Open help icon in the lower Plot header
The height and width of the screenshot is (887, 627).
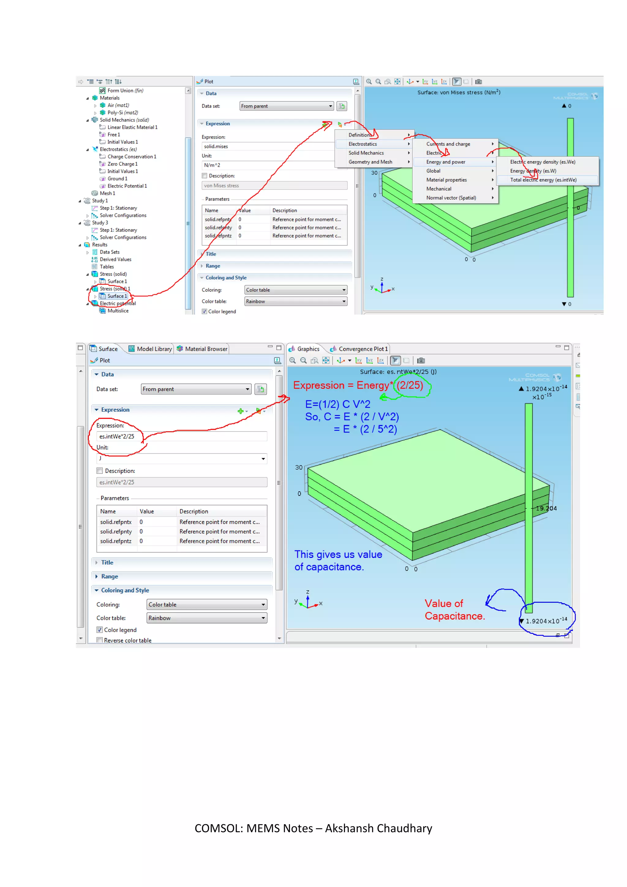tap(278, 360)
